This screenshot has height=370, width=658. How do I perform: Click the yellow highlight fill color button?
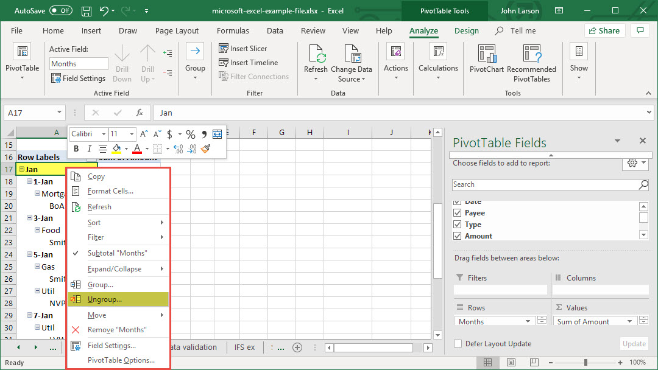116,148
